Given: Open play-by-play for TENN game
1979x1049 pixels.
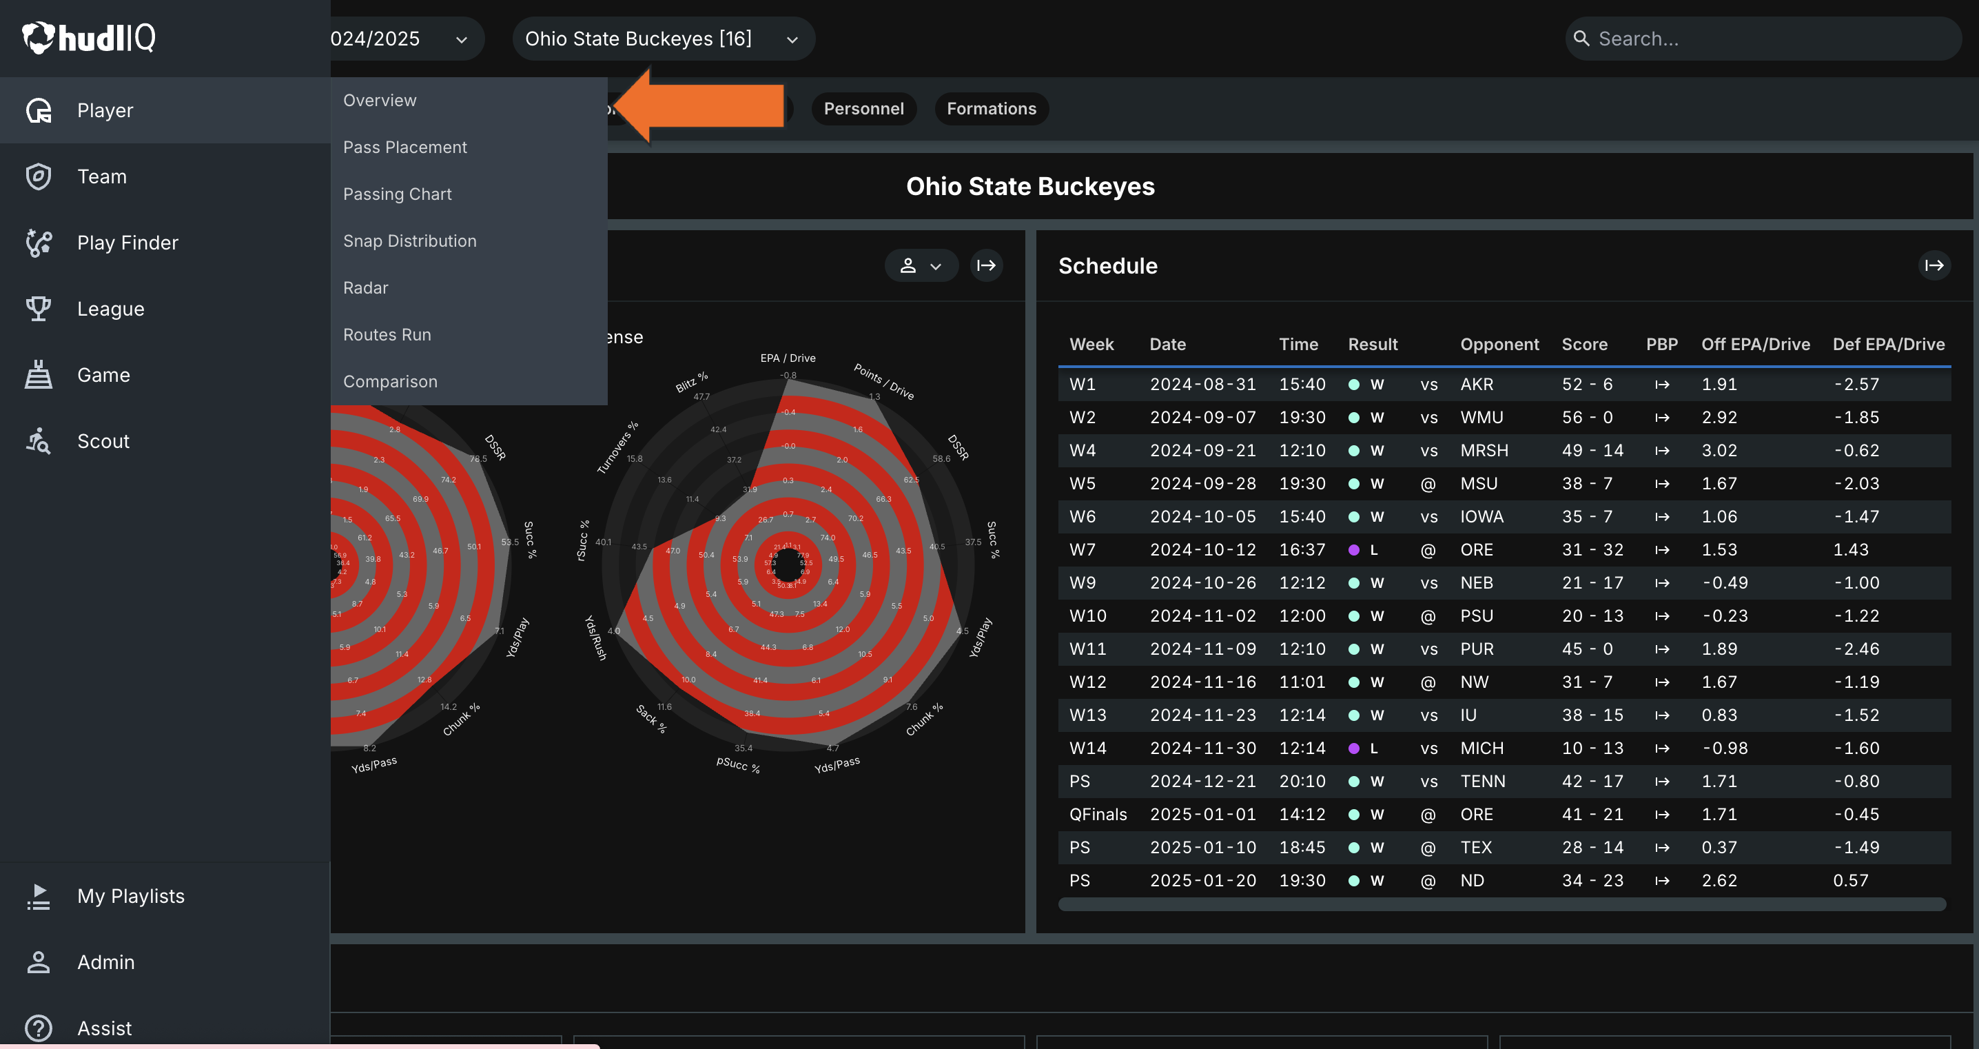Looking at the screenshot, I should [1663, 782].
